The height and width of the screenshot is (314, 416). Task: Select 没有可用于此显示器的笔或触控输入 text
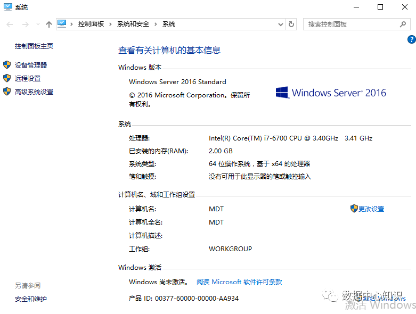[x=260, y=177]
